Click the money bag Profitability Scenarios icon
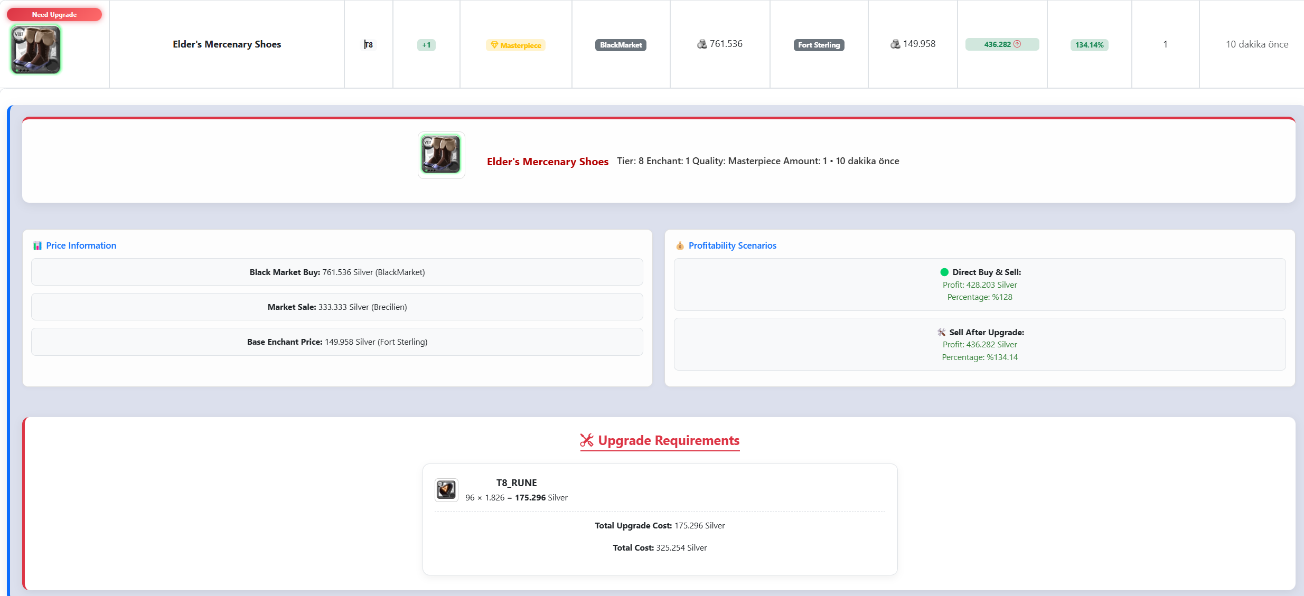Screen dimensions: 1304x596 tap(680, 246)
